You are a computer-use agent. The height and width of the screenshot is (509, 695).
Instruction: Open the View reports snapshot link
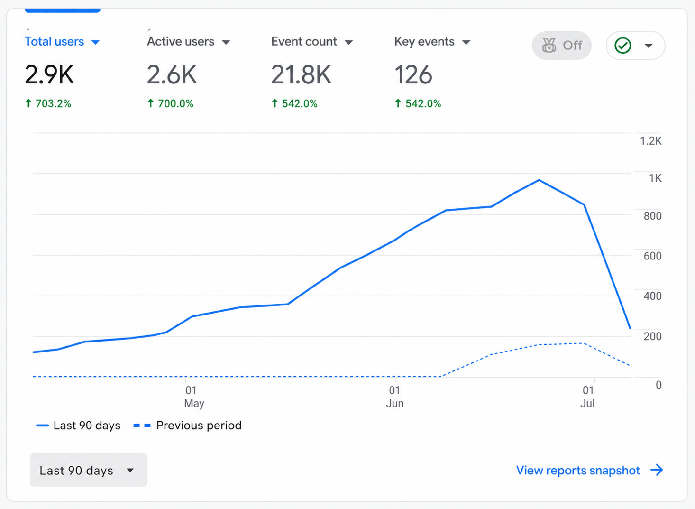tap(578, 470)
